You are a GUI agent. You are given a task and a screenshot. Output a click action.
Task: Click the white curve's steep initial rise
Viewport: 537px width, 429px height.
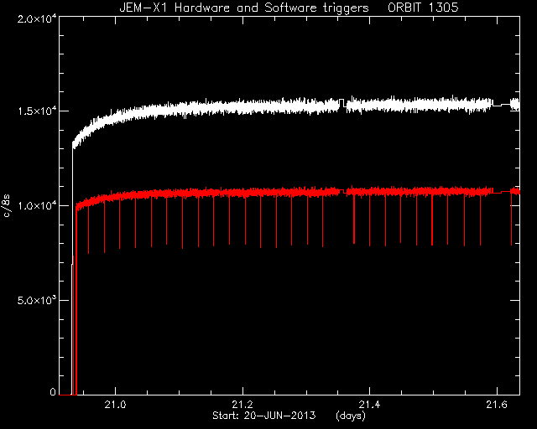click(72, 205)
